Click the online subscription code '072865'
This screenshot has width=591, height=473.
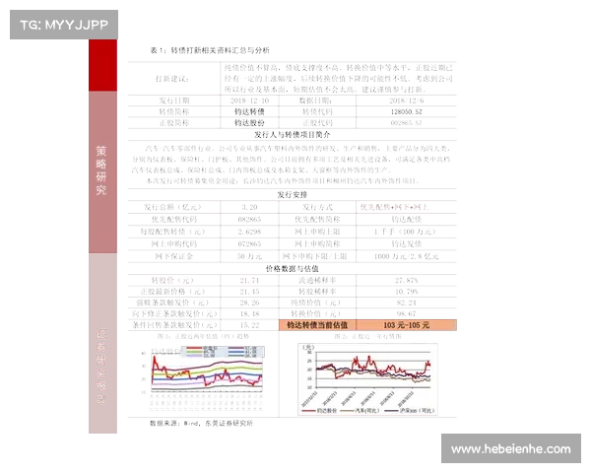tap(249, 244)
